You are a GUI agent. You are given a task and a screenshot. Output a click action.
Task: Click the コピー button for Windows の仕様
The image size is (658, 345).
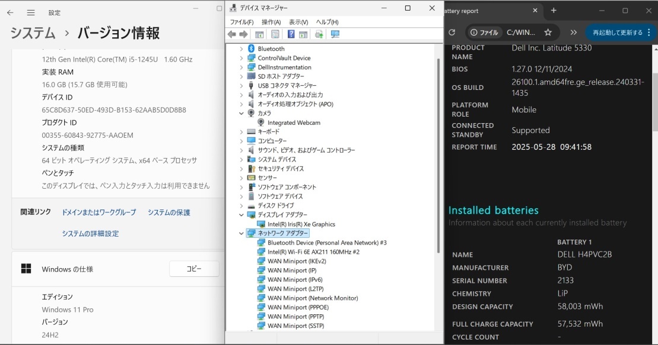(x=194, y=269)
